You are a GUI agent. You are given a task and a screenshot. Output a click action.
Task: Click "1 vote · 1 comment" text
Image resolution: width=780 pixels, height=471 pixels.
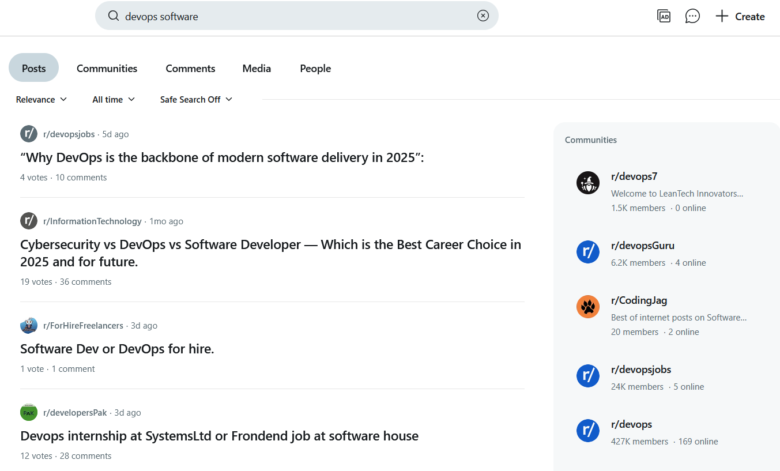pyautogui.click(x=58, y=369)
